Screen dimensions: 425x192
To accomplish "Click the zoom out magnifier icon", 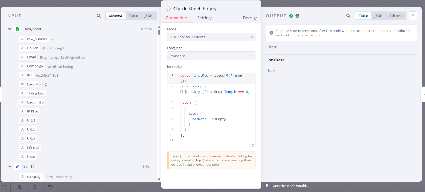I will (x=35, y=187).
